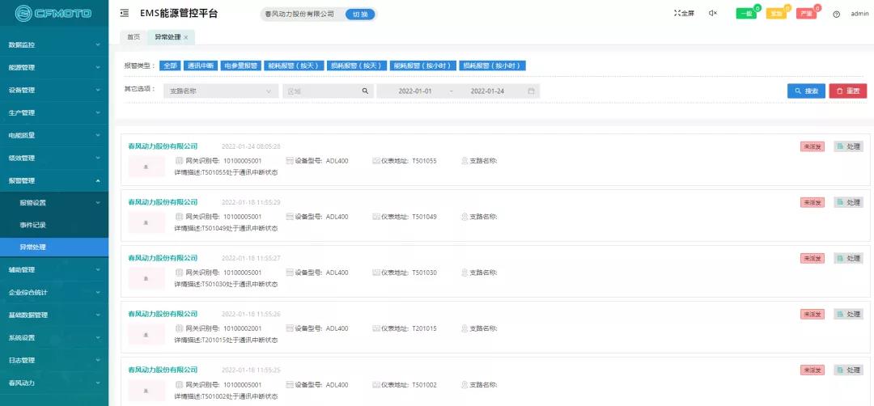Image resolution: width=874 pixels, height=406 pixels.
Task: Open the calendar icon in date range
Action: click(x=531, y=91)
